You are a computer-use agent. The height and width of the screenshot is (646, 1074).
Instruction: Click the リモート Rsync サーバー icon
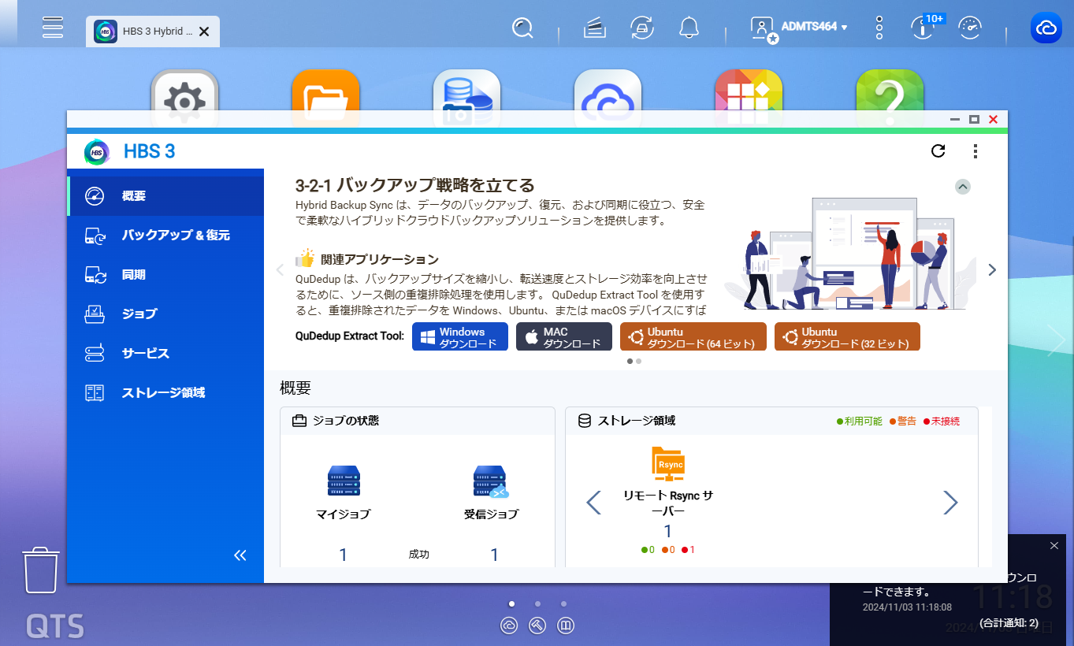coord(667,464)
